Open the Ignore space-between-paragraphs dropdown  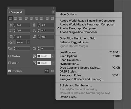pyautogui.click(x=28, y=42)
